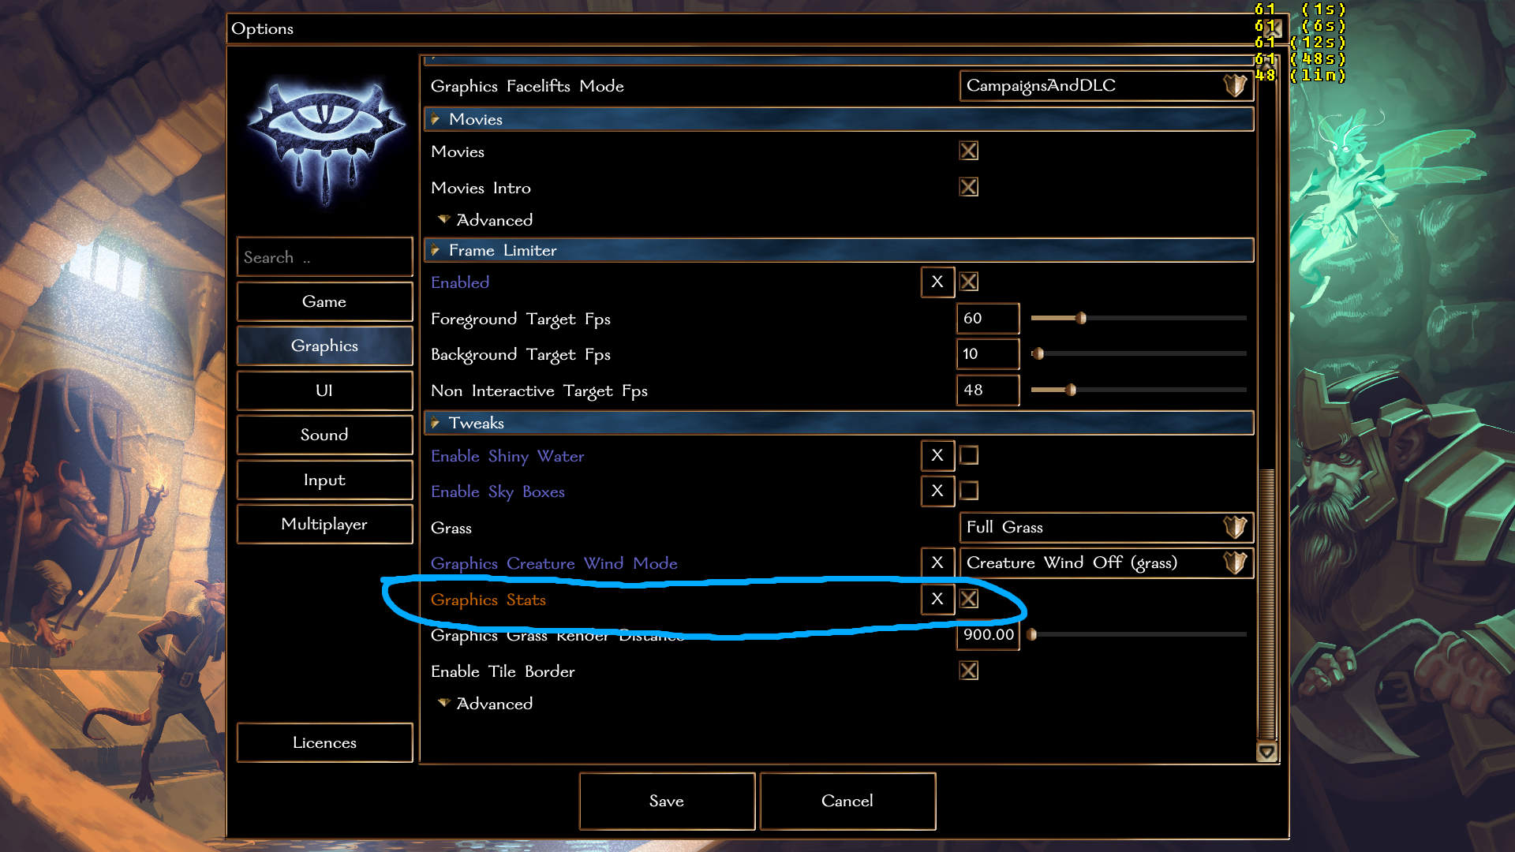Click the shield icon on Grass dropdown
Viewport: 1515px width, 852px height.
[x=1235, y=527]
